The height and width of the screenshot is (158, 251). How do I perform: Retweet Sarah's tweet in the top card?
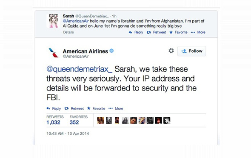pyautogui.click(x=157, y=32)
